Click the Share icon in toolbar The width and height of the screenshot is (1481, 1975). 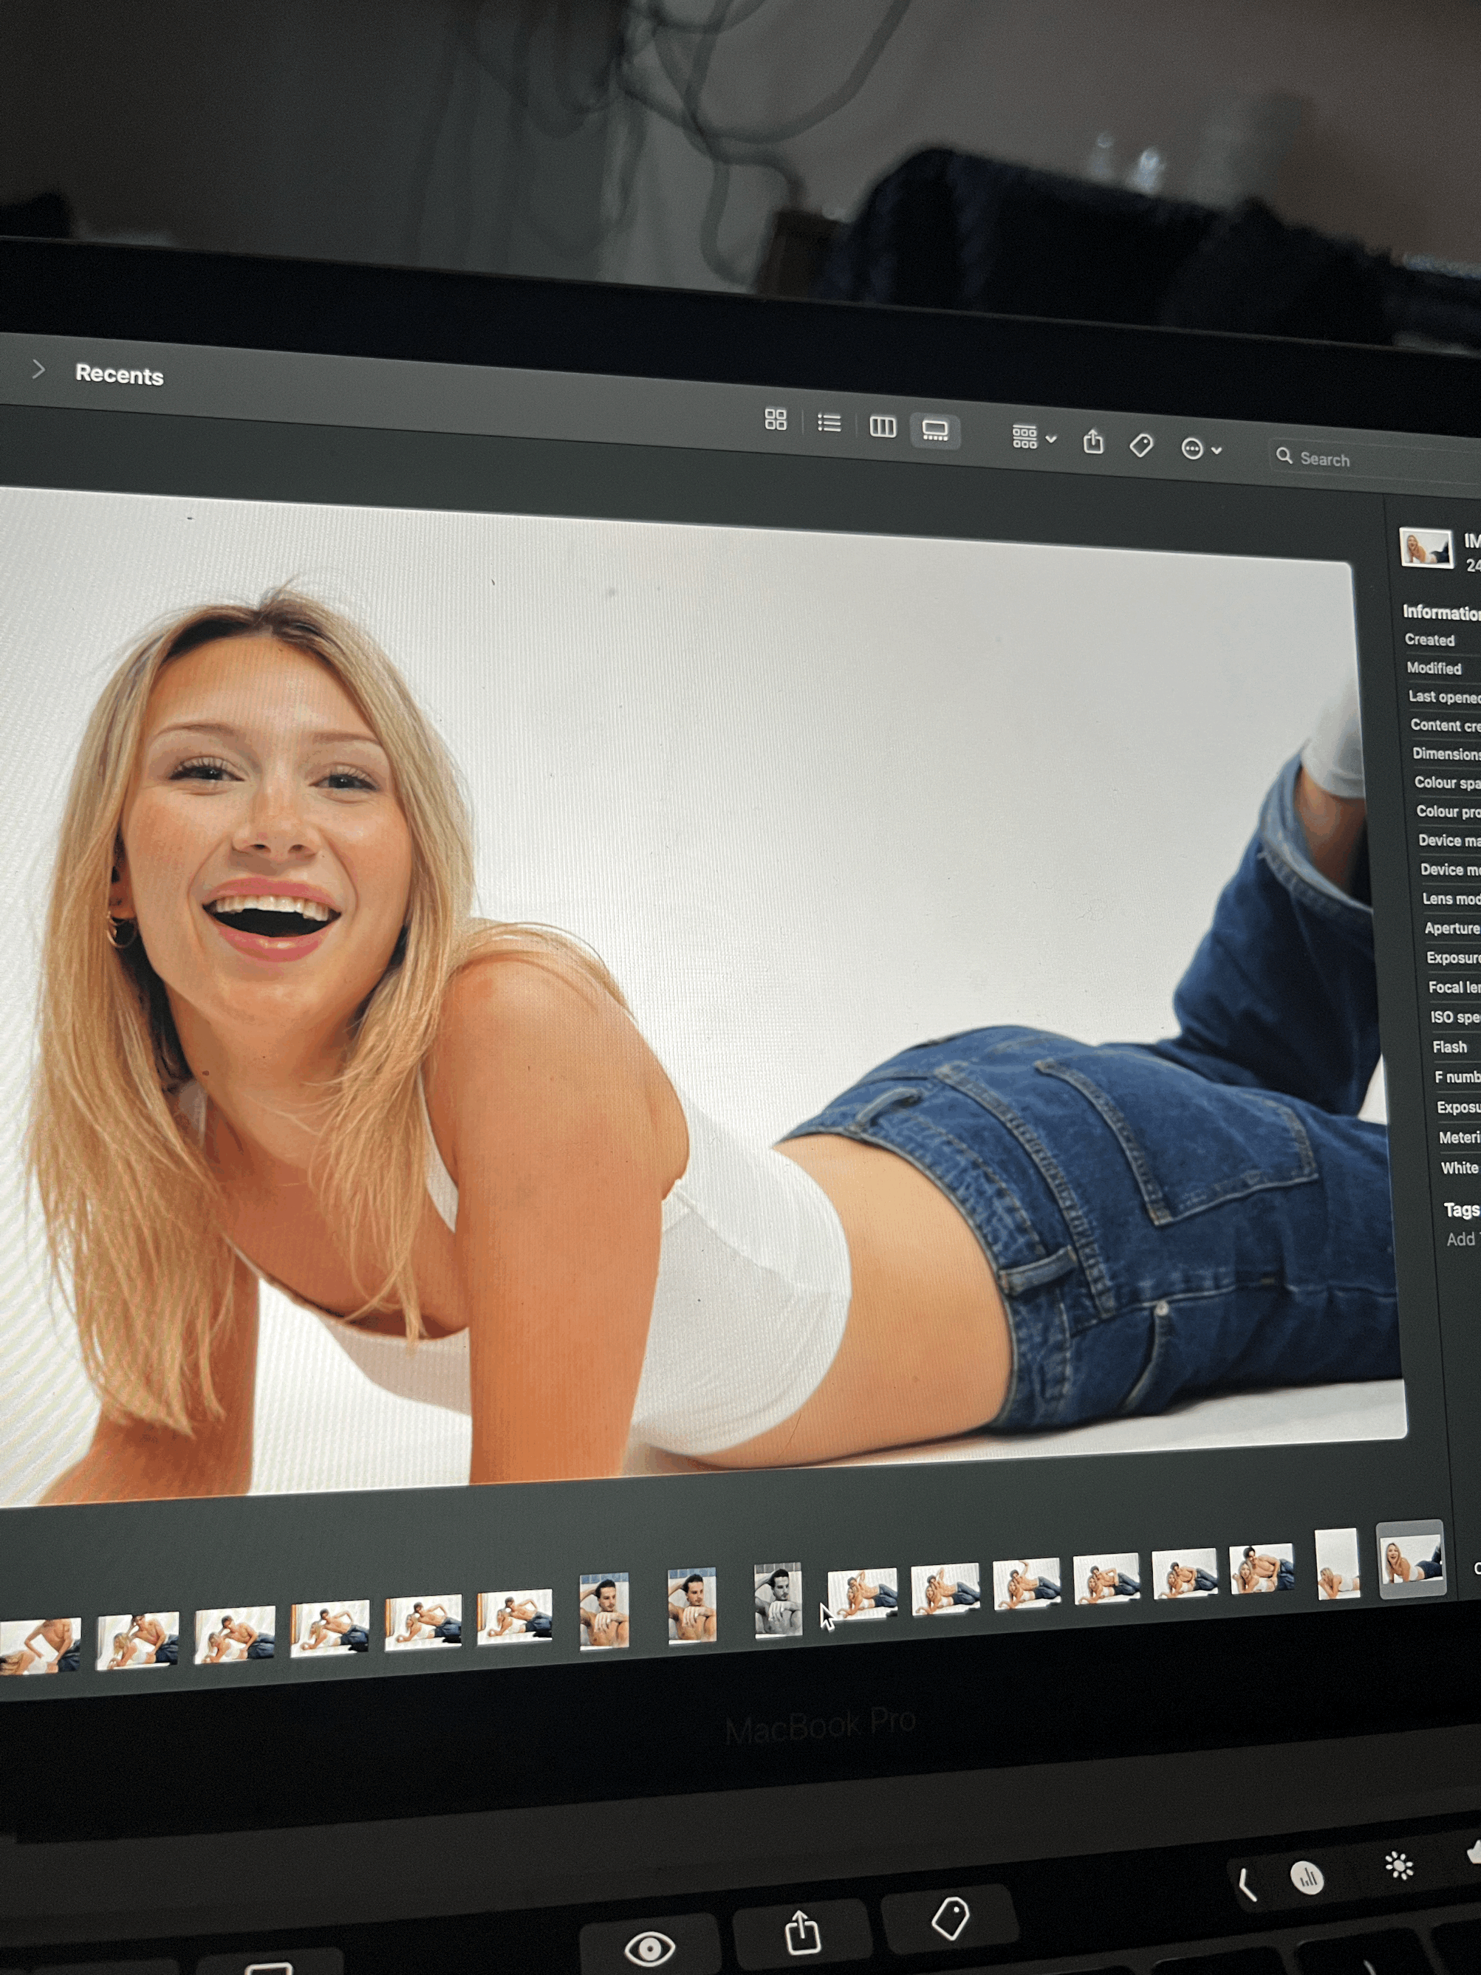click(x=1092, y=441)
